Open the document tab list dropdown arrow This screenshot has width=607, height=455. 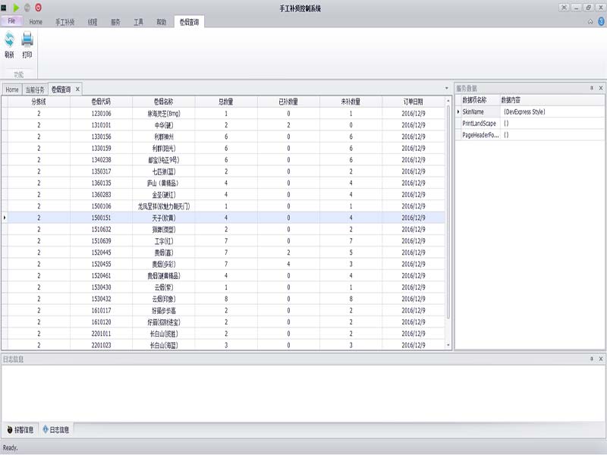446,89
